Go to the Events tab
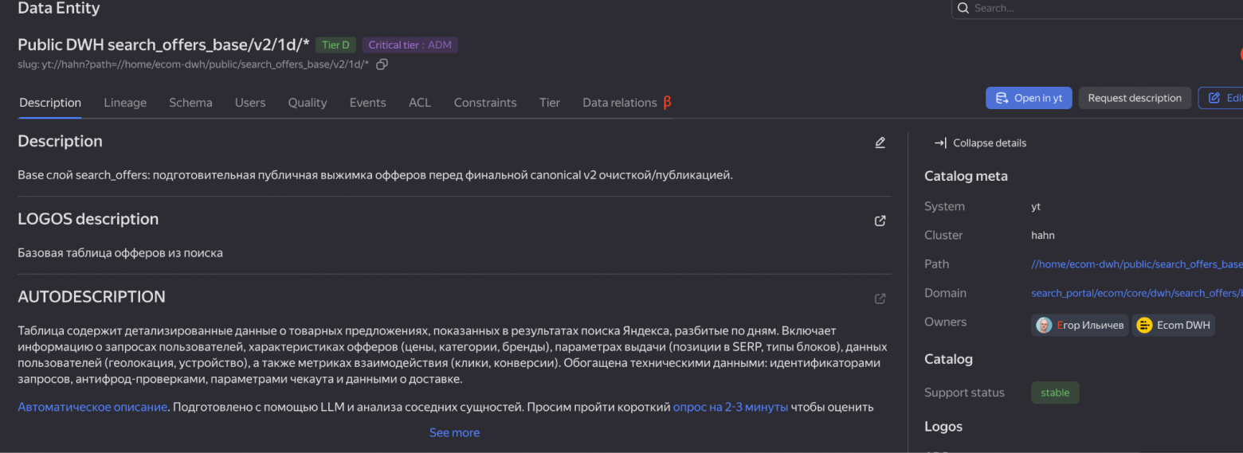This screenshot has height=453, width=1243. click(x=367, y=103)
